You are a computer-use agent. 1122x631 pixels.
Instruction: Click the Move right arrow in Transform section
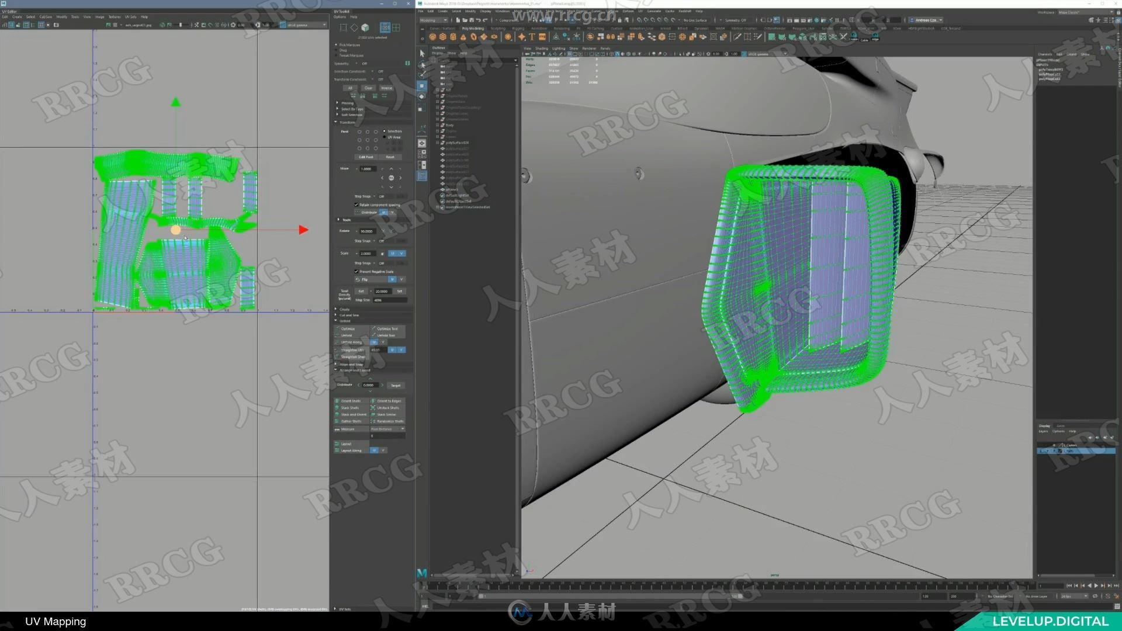[400, 178]
